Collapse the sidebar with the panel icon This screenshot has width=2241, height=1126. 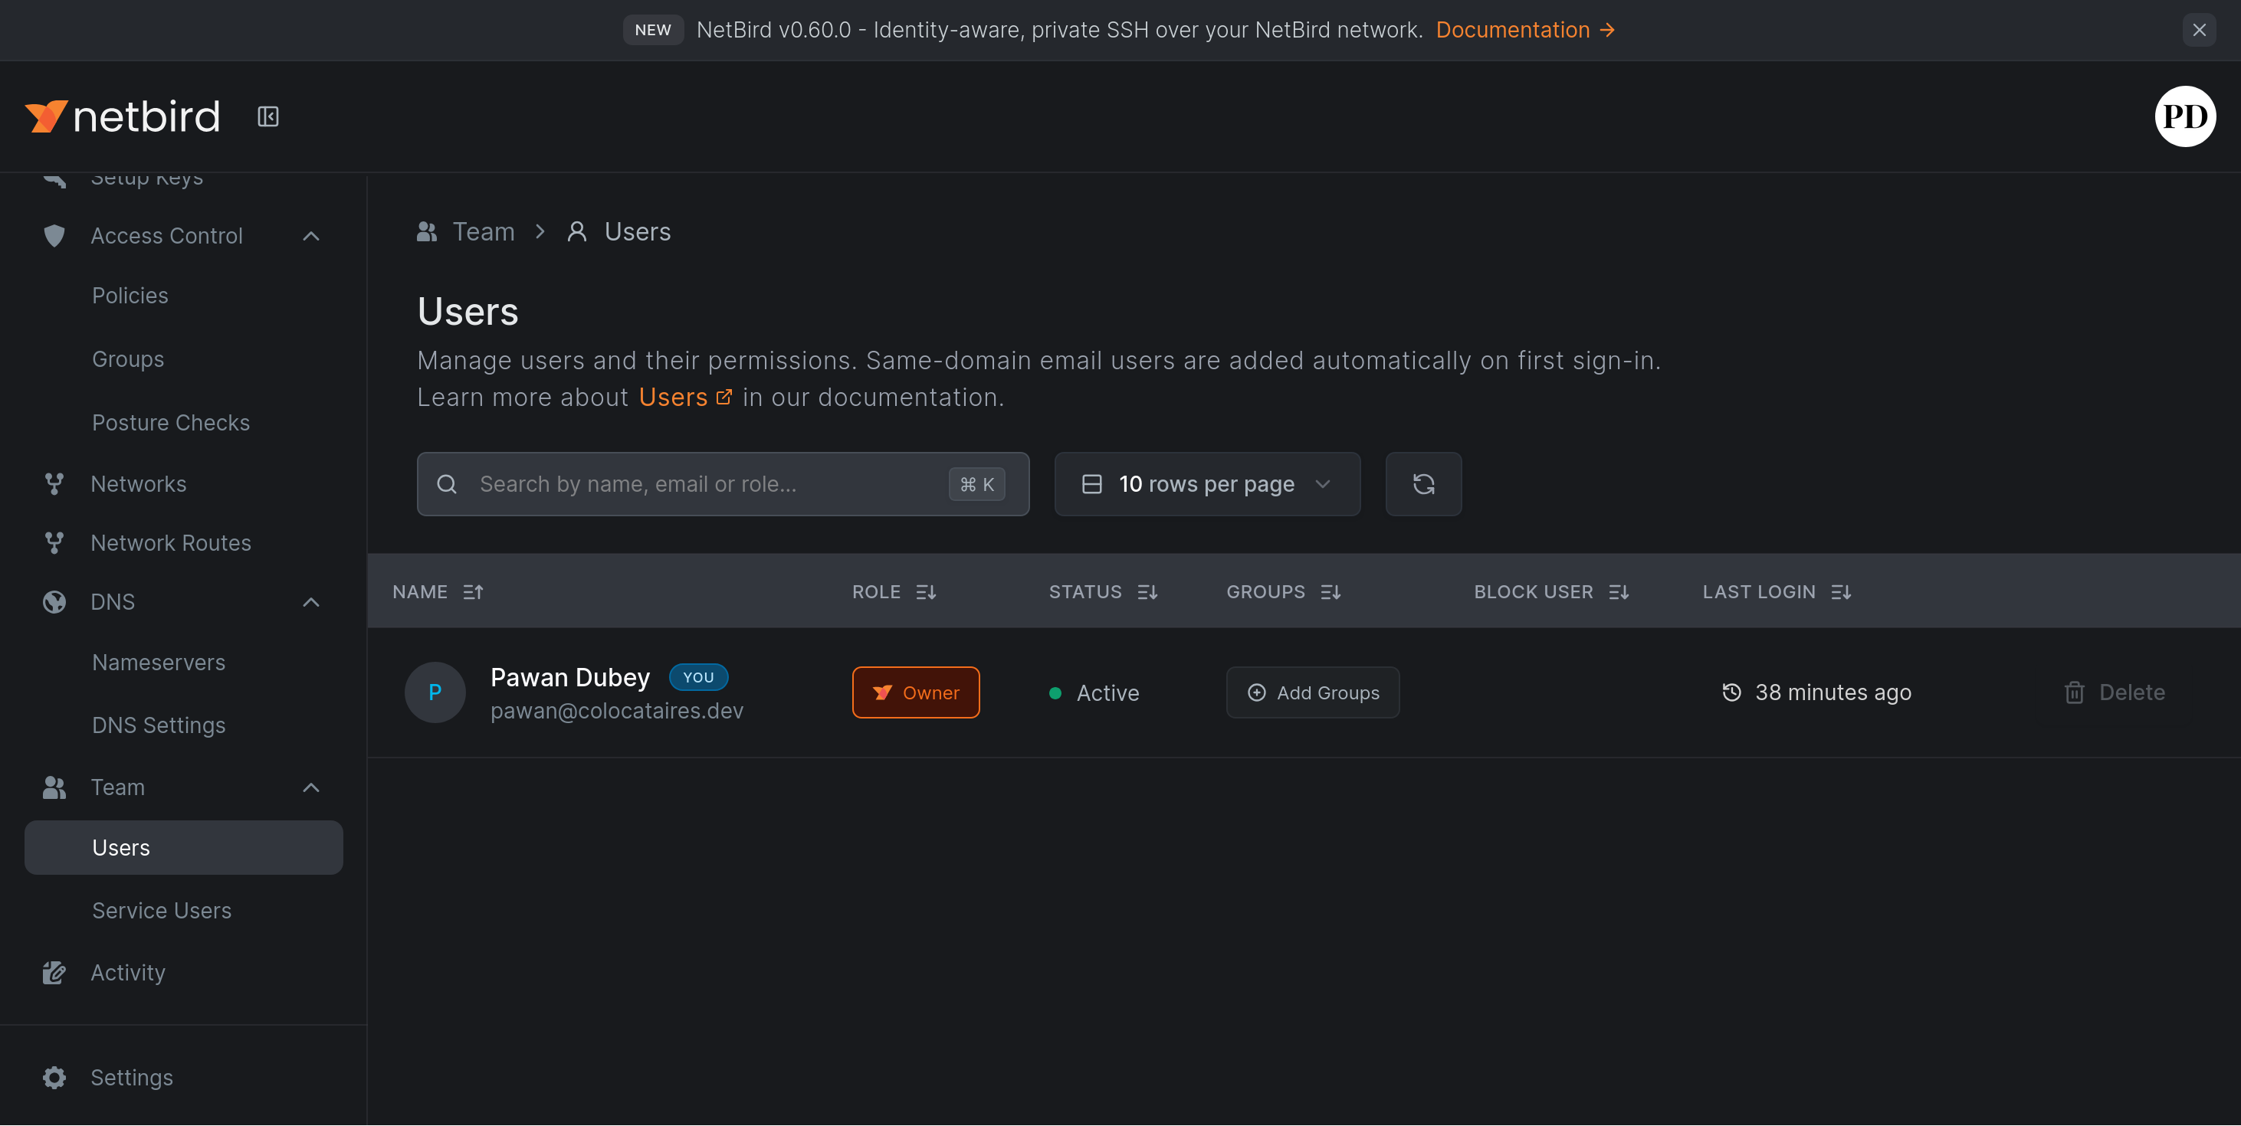coord(268,116)
